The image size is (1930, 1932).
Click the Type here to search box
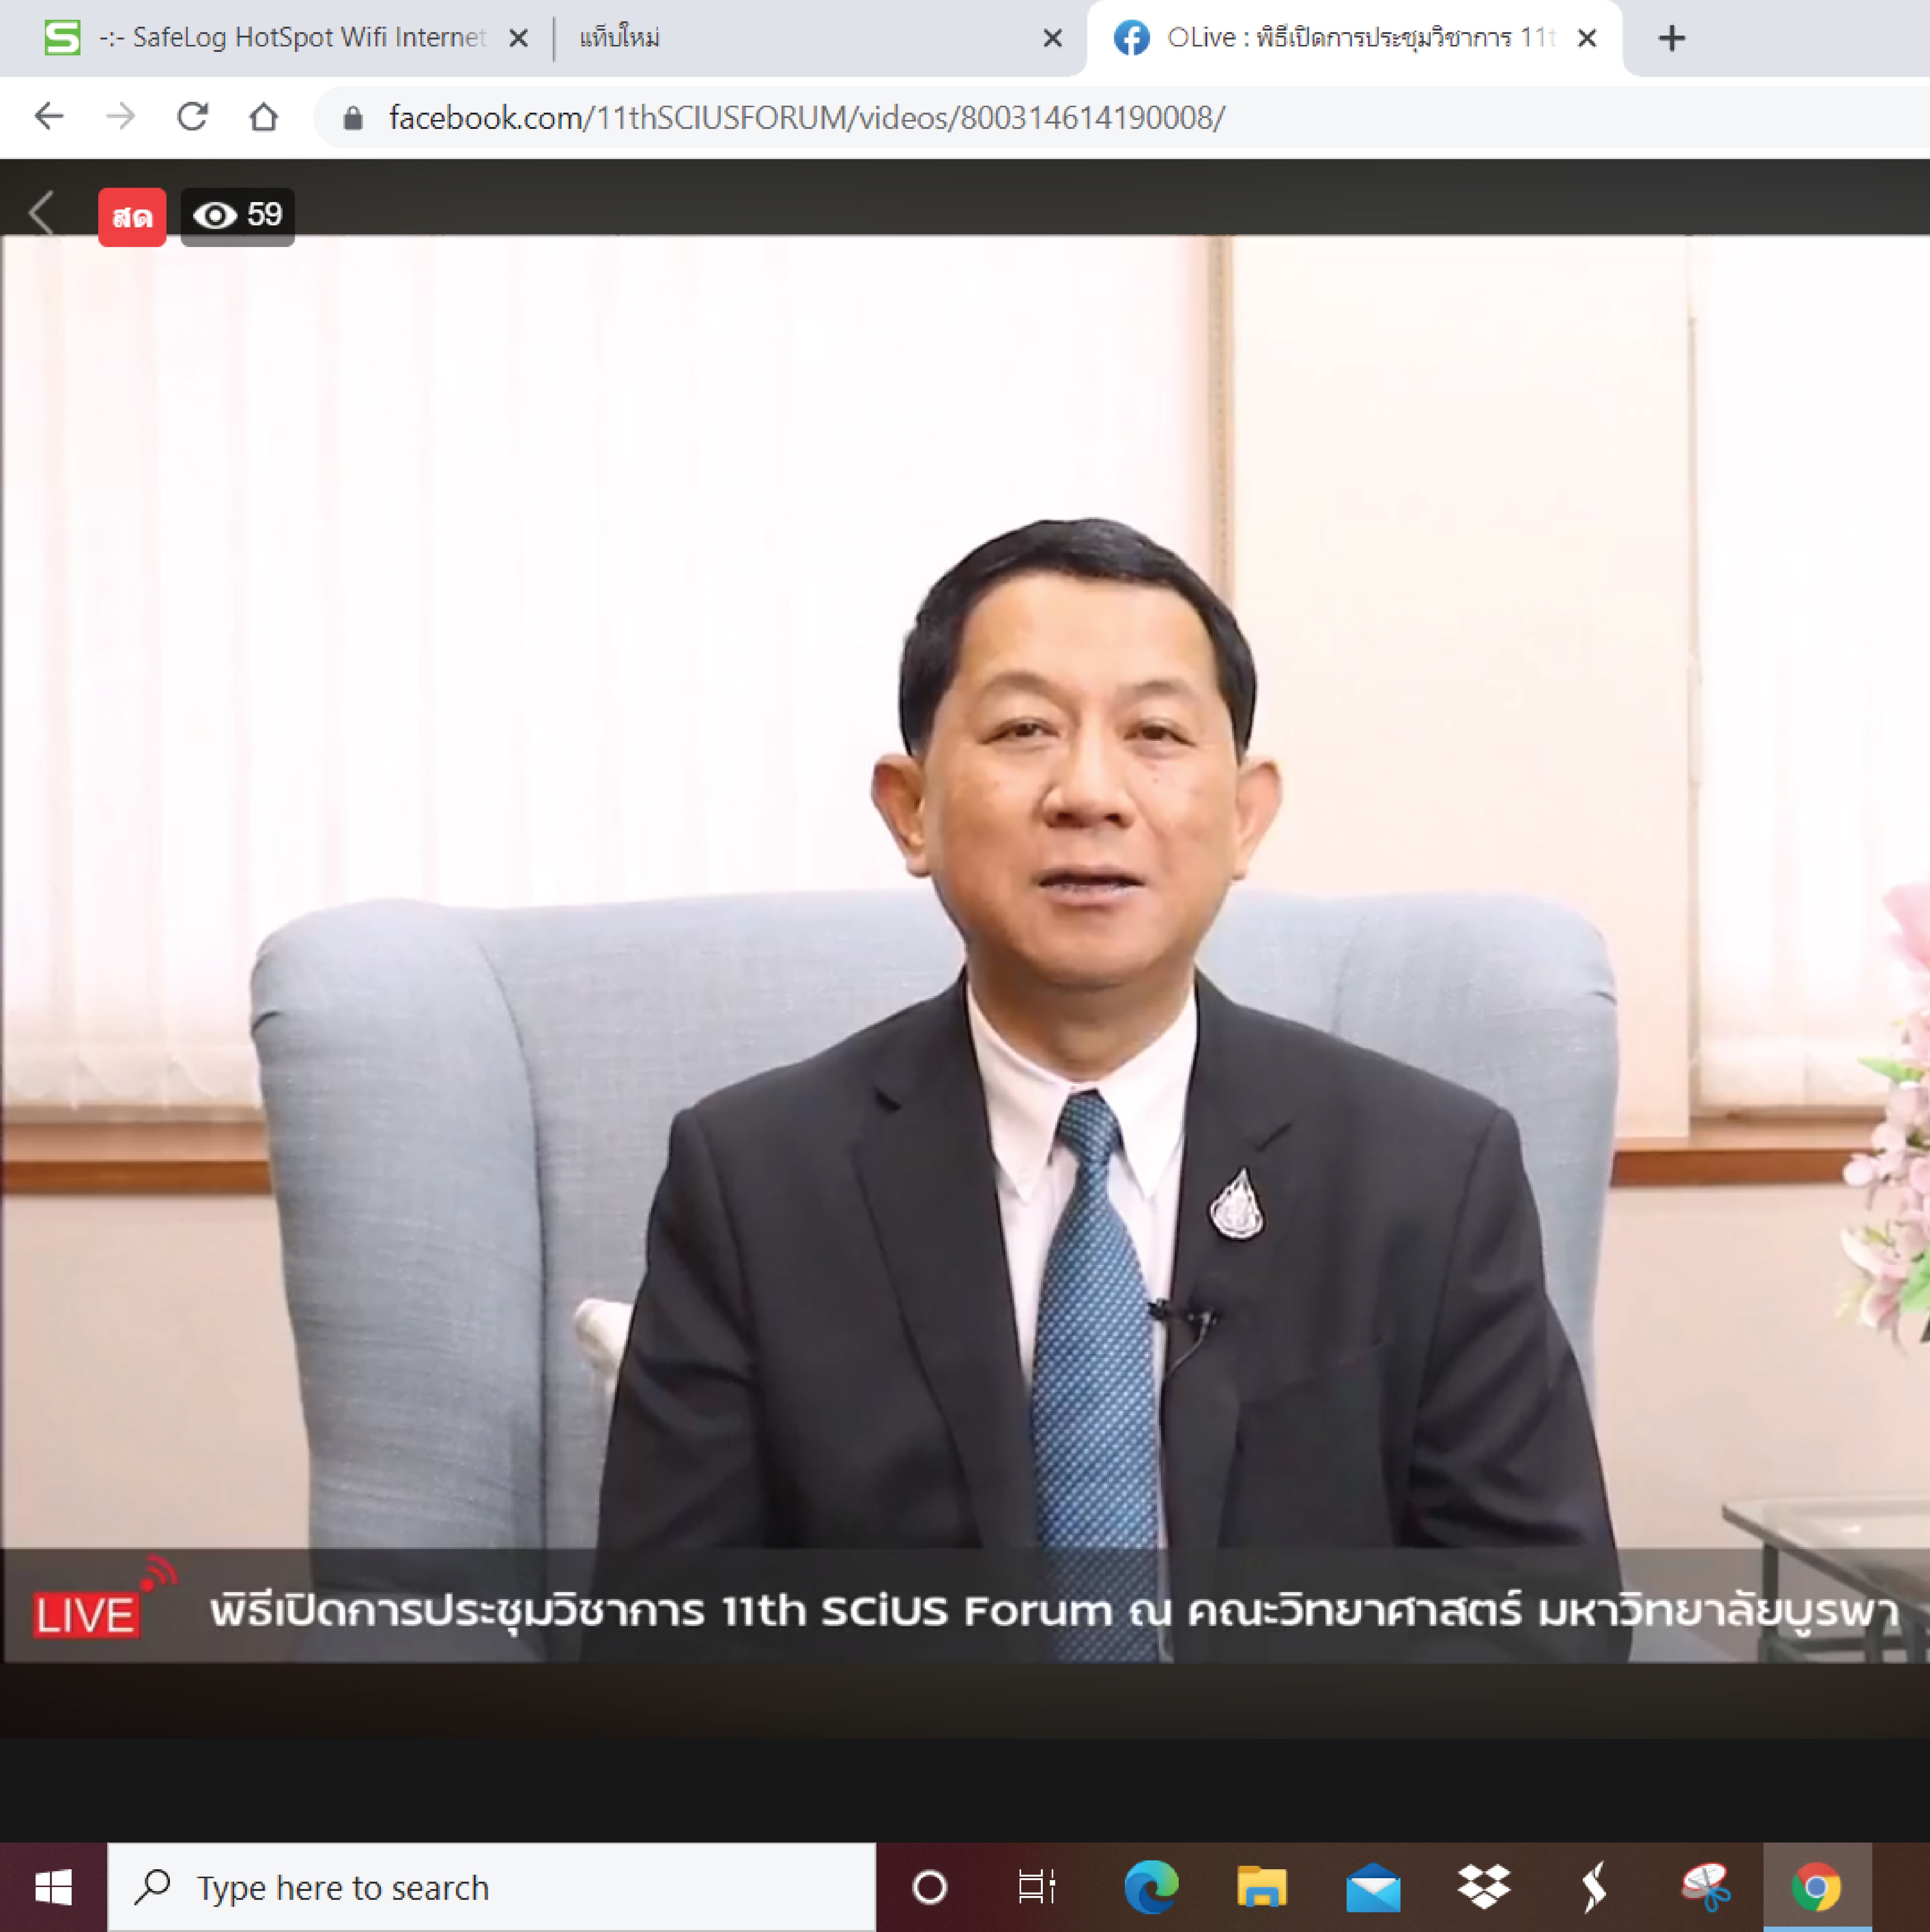point(491,1888)
